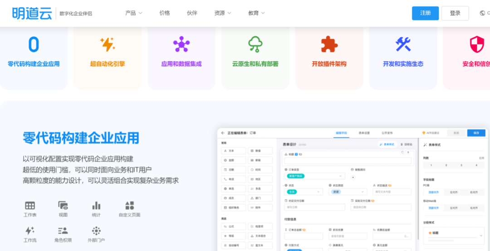Click the 工作流 workflow icon
The image size is (490, 251).
(30, 231)
